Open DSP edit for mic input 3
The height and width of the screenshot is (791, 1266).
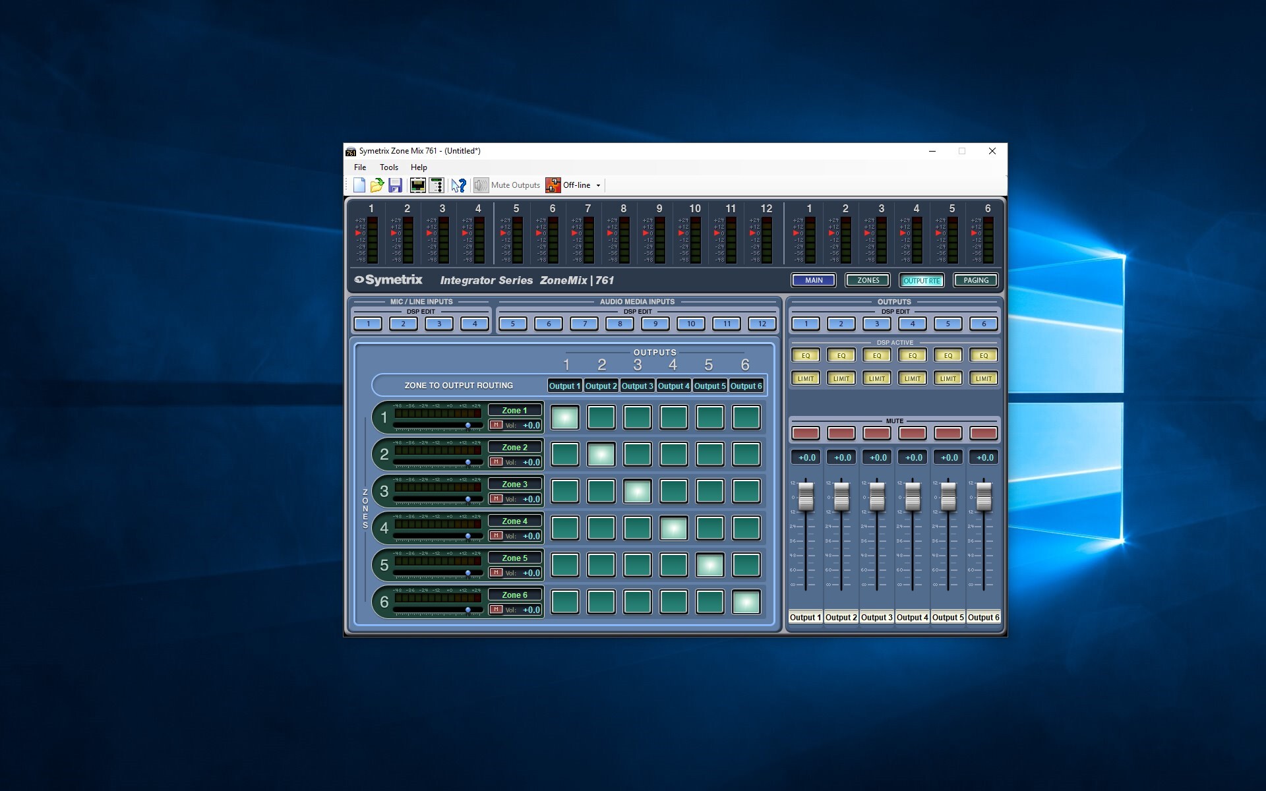[439, 324]
